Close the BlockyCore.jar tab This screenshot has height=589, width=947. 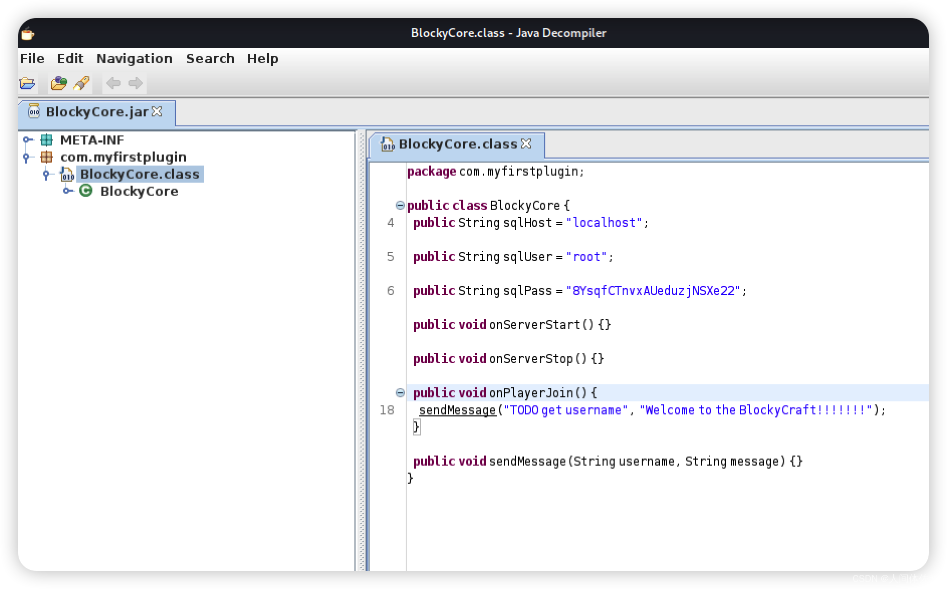click(157, 111)
